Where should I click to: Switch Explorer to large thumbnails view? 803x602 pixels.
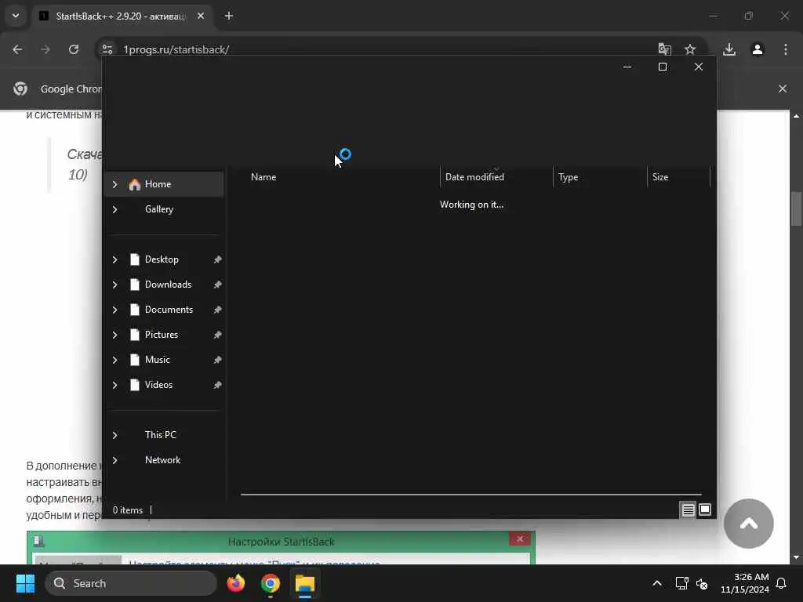click(705, 510)
